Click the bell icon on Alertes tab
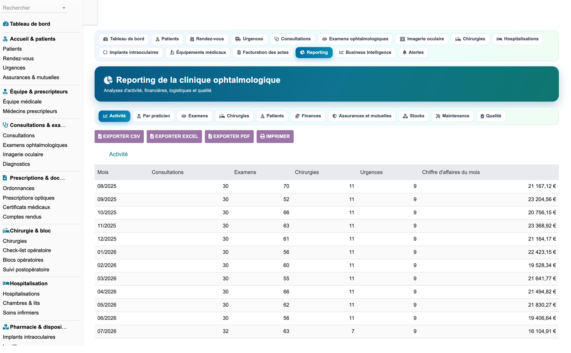The height and width of the screenshot is (353, 571). tap(405, 52)
